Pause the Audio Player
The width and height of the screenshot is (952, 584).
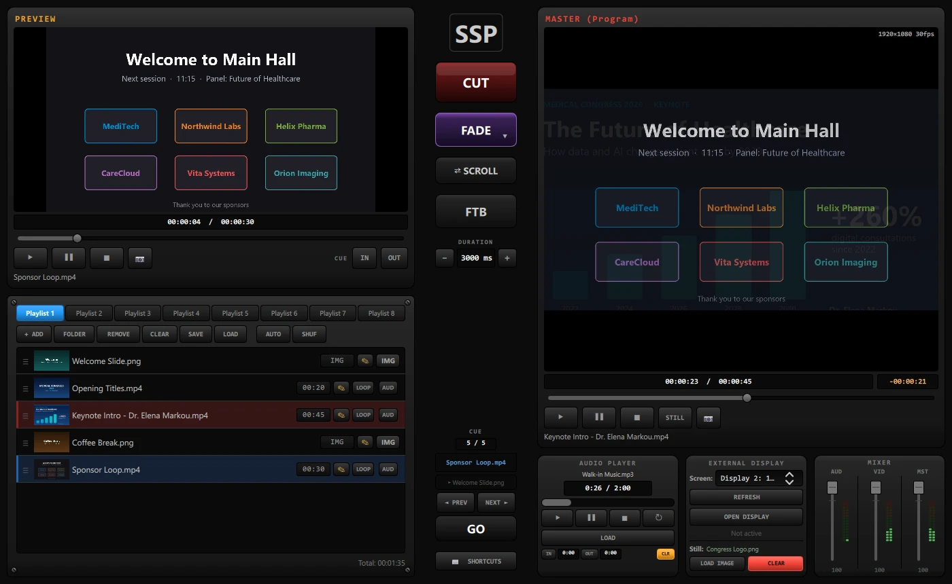click(x=591, y=517)
